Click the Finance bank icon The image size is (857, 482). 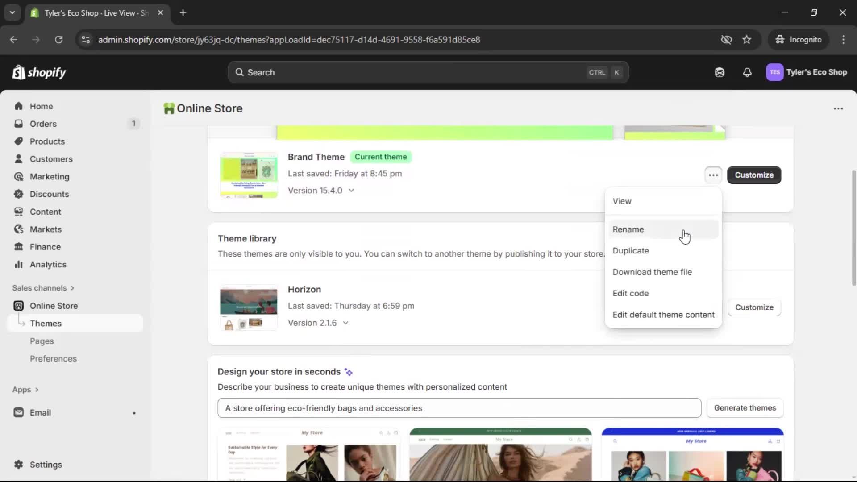pyautogui.click(x=18, y=247)
